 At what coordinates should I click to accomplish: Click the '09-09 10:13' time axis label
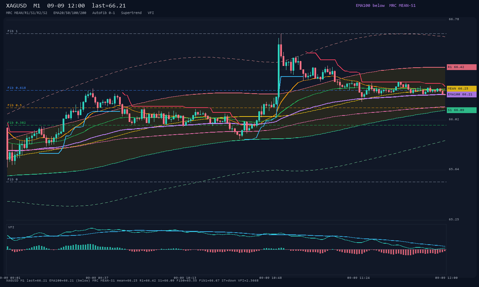pos(185,278)
